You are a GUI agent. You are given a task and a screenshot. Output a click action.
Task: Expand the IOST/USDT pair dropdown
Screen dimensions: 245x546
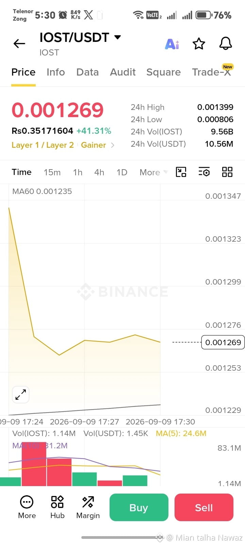click(117, 37)
